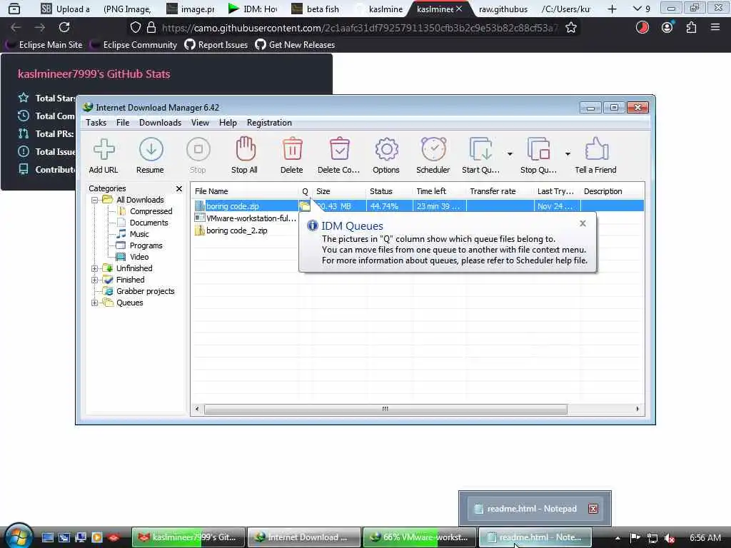
Task: Click the Add URL toolbar icon
Action: (104, 156)
